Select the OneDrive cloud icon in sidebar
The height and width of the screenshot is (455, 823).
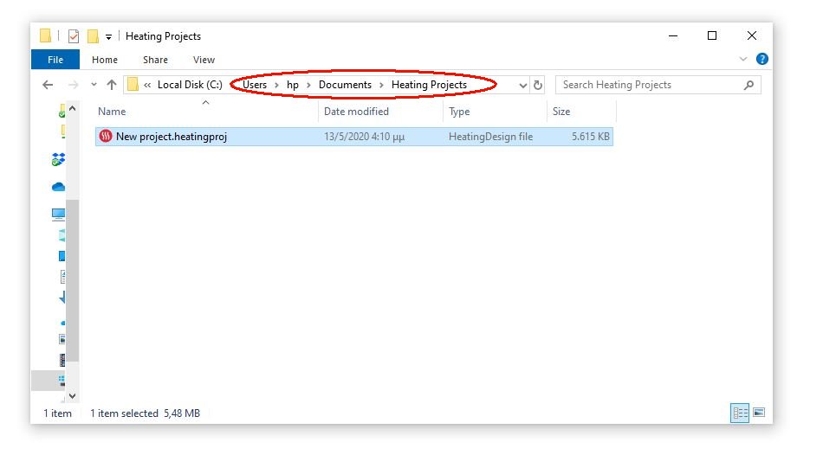pyautogui.click(x=59, y=187)
